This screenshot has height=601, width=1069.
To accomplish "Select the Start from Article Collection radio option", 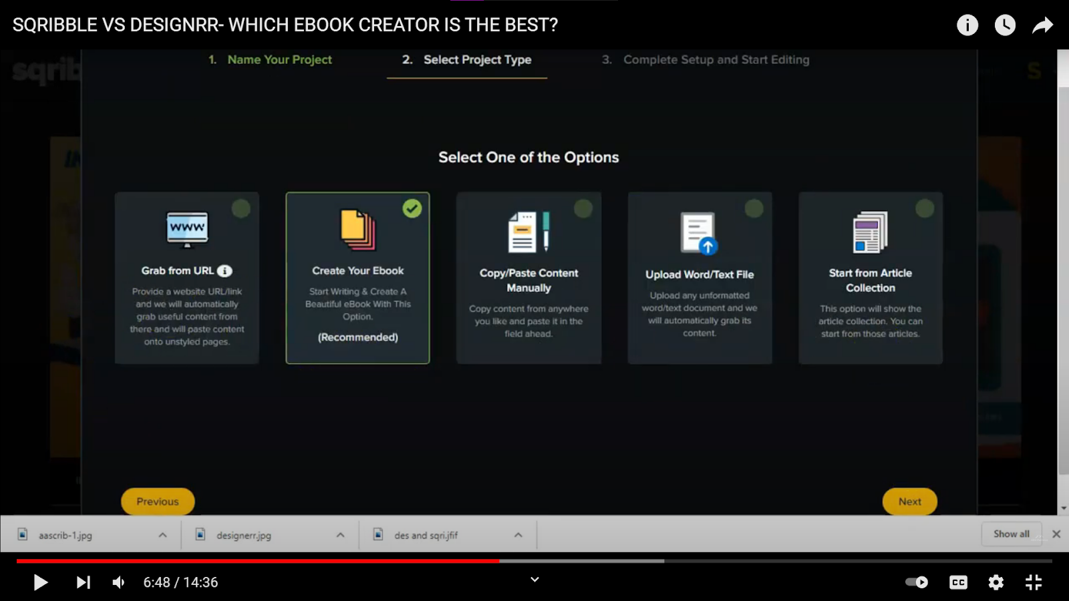I will pyautogui.click(x=925, y=208).
